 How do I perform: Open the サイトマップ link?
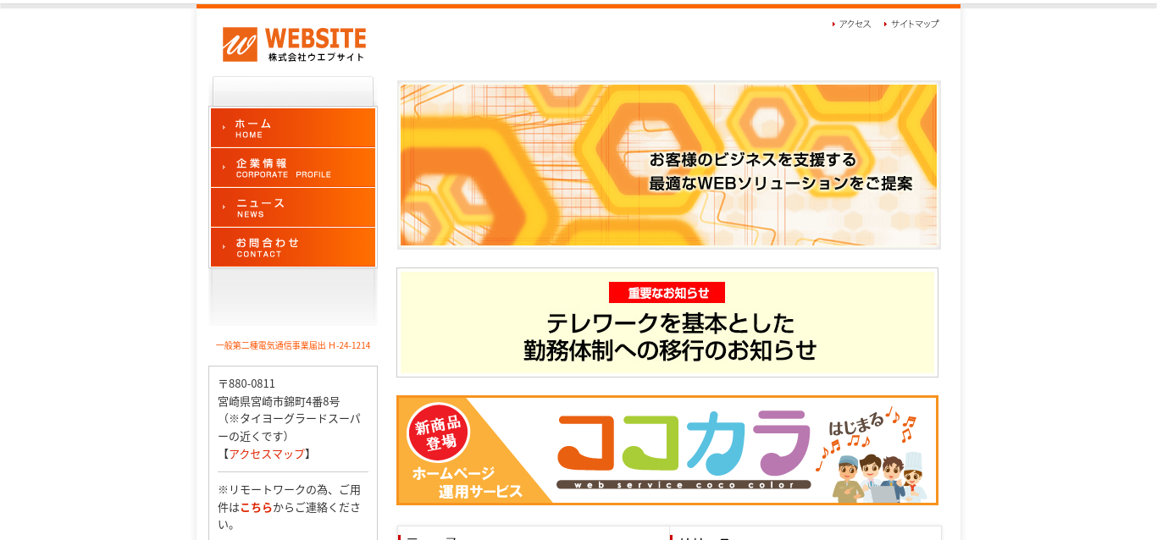pyautogui.click(x=913, y=25)
